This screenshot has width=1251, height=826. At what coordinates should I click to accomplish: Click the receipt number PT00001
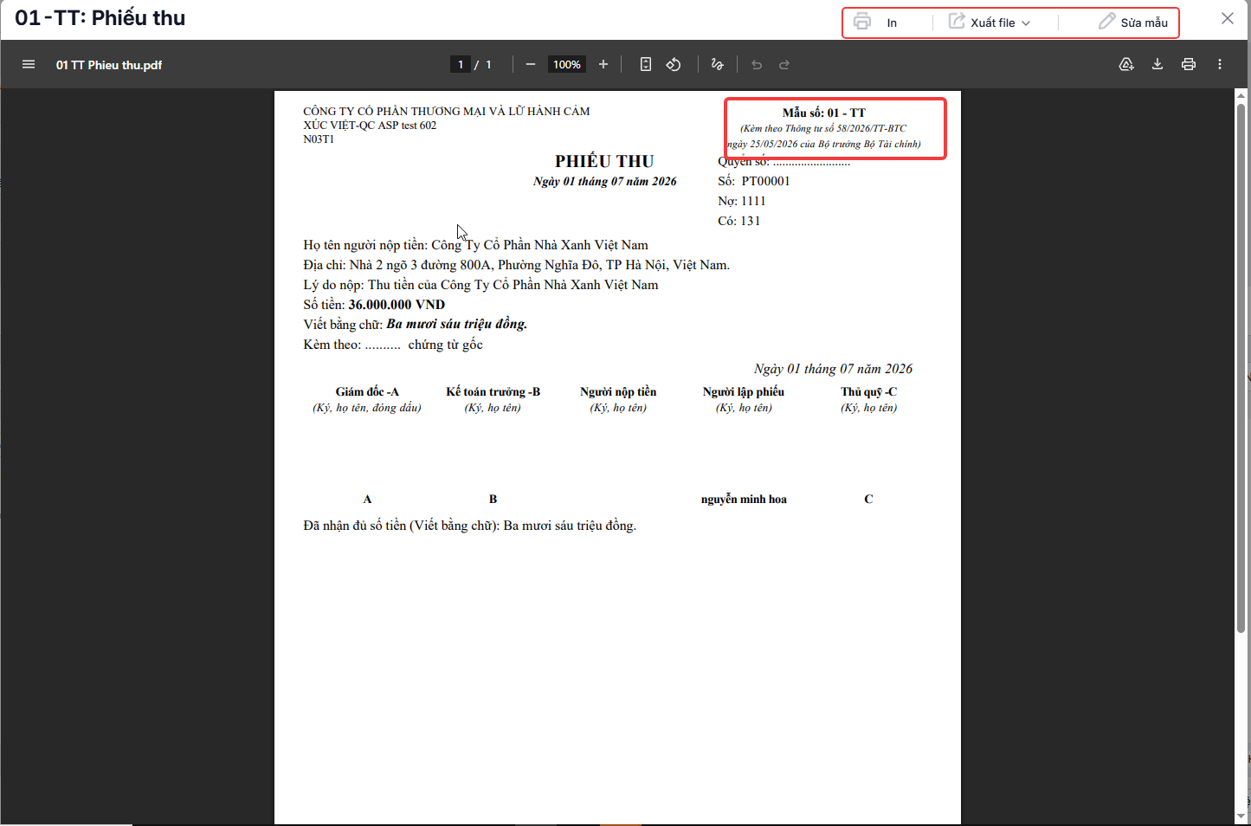tap(765, 181)
